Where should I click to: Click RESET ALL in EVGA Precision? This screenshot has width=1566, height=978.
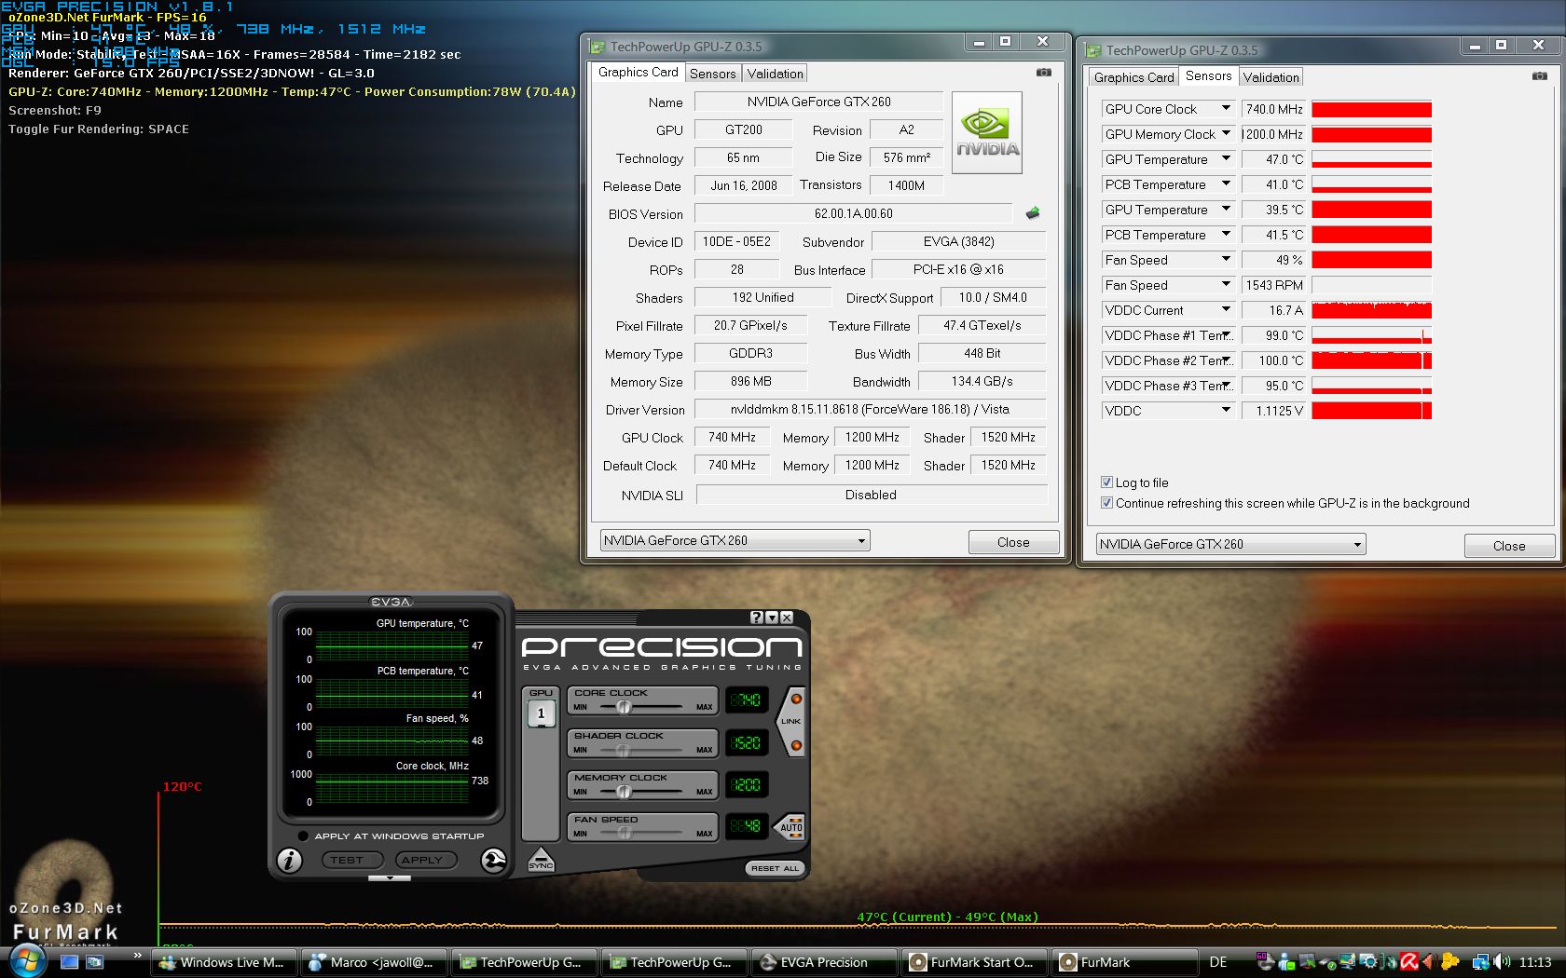coord(775,868)
